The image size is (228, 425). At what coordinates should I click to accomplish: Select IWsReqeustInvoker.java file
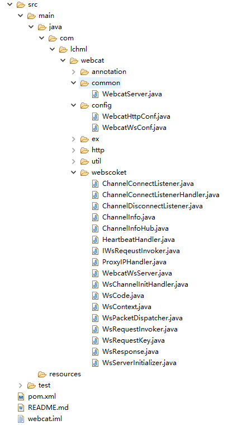pyautogui.click(x=141, y=251)
